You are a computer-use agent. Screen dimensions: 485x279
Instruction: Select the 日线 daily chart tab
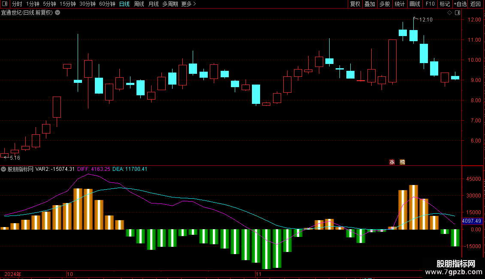[x=124, y=4]
